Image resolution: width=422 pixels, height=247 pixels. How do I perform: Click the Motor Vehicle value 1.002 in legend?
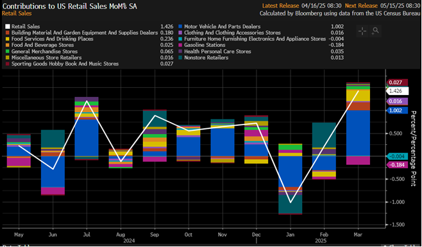pyautogui.click(x=337, y=27)
